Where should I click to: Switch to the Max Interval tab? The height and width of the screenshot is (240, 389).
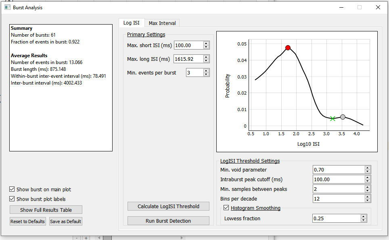pyautogui.click(x=162, y=23)
